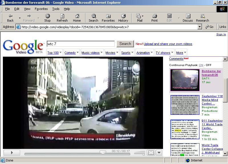
Task: Open the Home page icon
Action: tap(77, 18)
